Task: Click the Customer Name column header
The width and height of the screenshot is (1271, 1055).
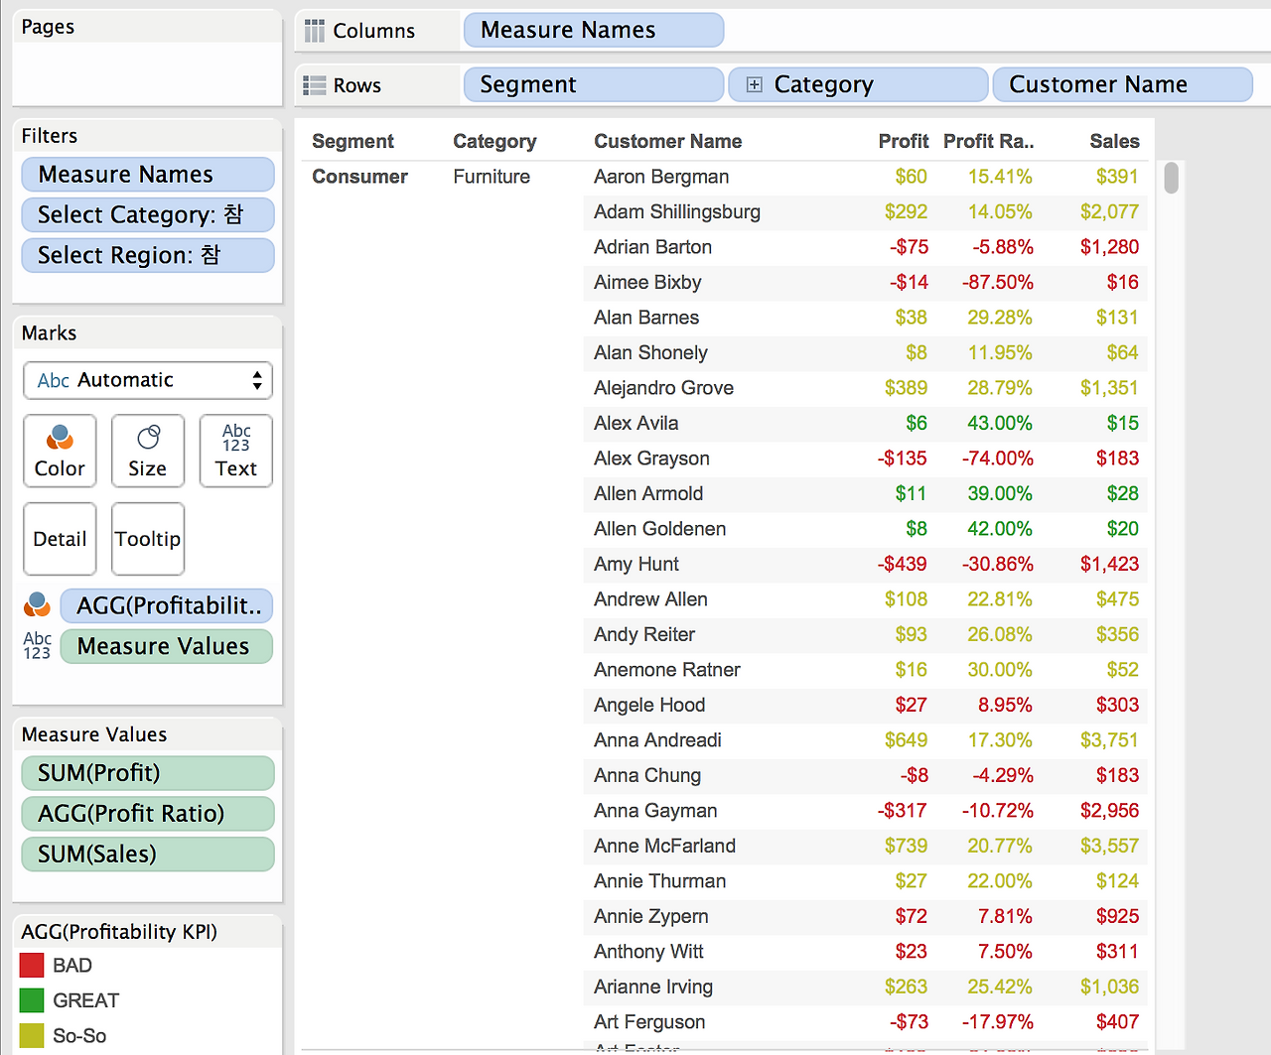Action: coord(668,141)
